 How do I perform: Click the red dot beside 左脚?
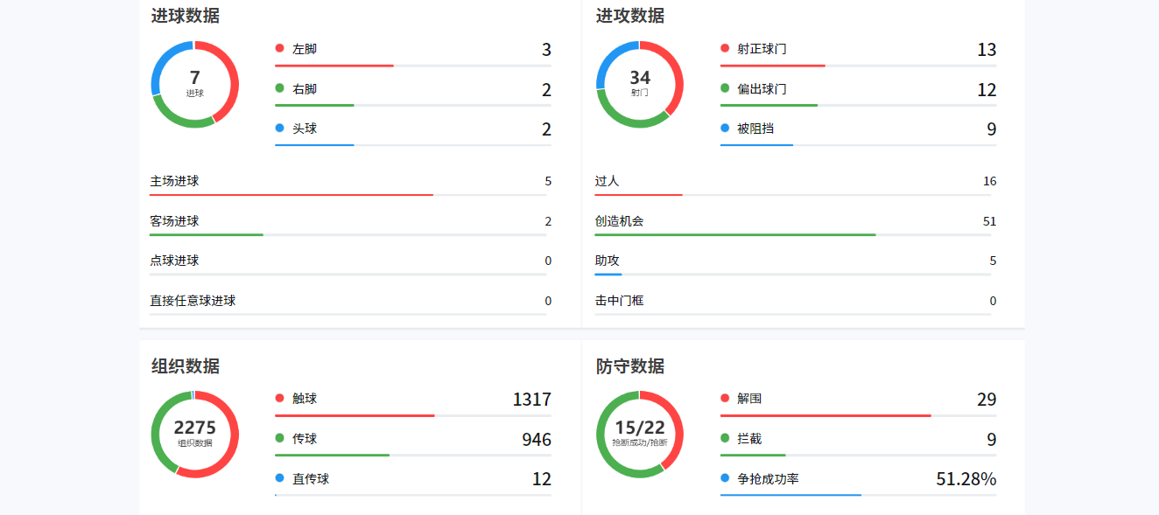click(279, 49)
